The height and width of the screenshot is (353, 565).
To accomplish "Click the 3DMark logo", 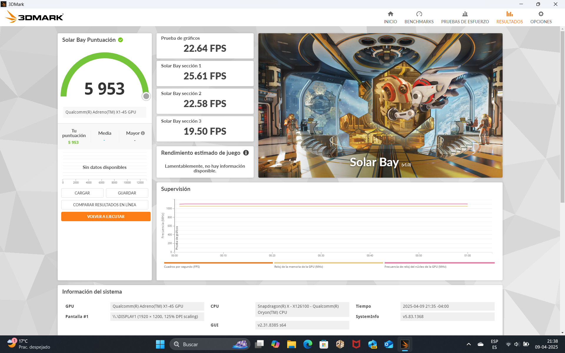I will (x=34, y=17).
